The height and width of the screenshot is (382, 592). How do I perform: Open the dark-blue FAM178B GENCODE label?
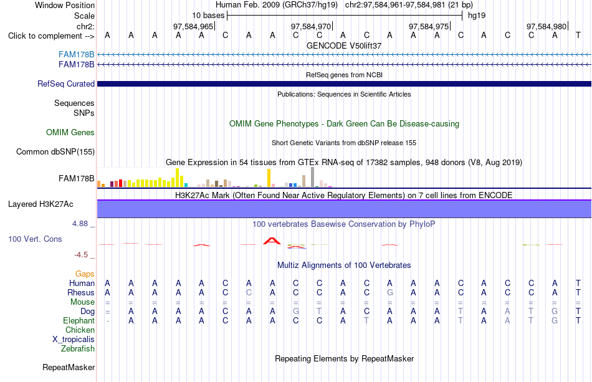pos(76,65)
